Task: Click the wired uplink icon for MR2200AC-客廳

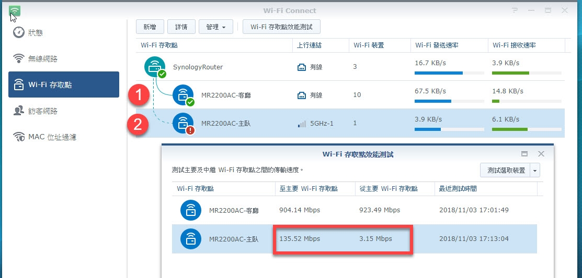Action: pos(302,95)
